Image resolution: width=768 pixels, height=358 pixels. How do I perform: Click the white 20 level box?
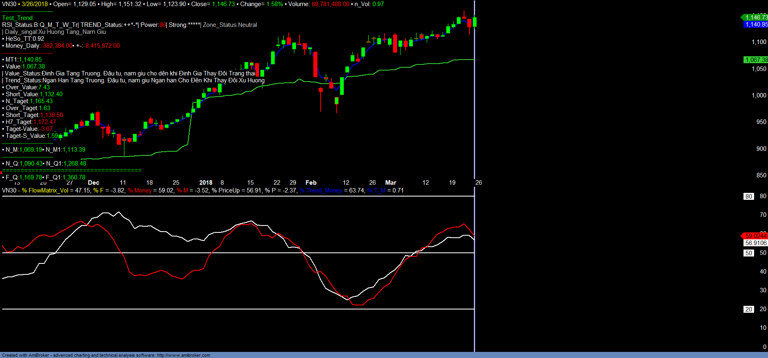click(748, 309)
